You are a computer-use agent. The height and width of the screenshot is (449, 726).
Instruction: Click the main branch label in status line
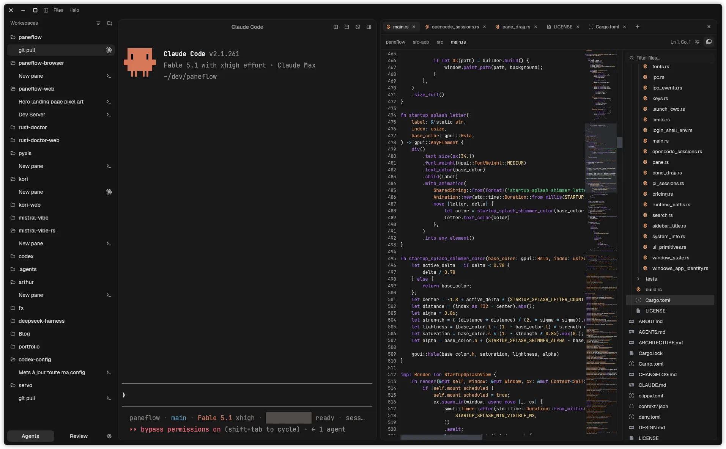[x=178, y=418]
